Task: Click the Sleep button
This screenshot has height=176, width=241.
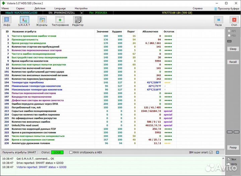Action: click(x=233, y=49)
